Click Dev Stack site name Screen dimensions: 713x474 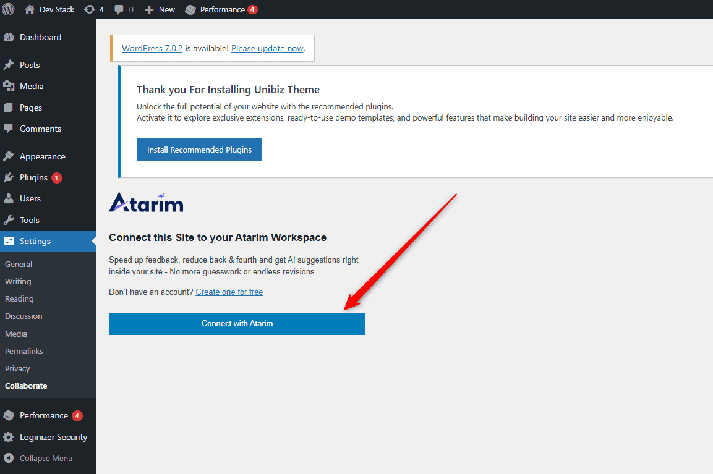click(x=57, y=9)
